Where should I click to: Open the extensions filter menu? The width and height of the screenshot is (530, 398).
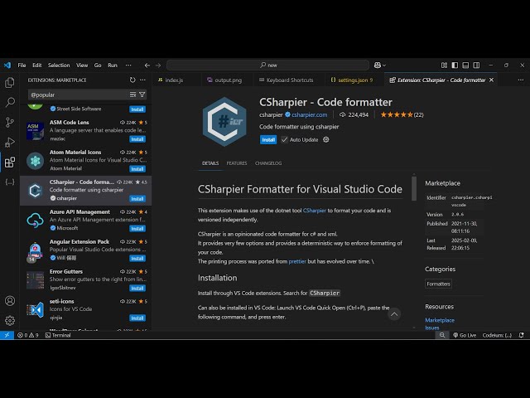point(142,95)
